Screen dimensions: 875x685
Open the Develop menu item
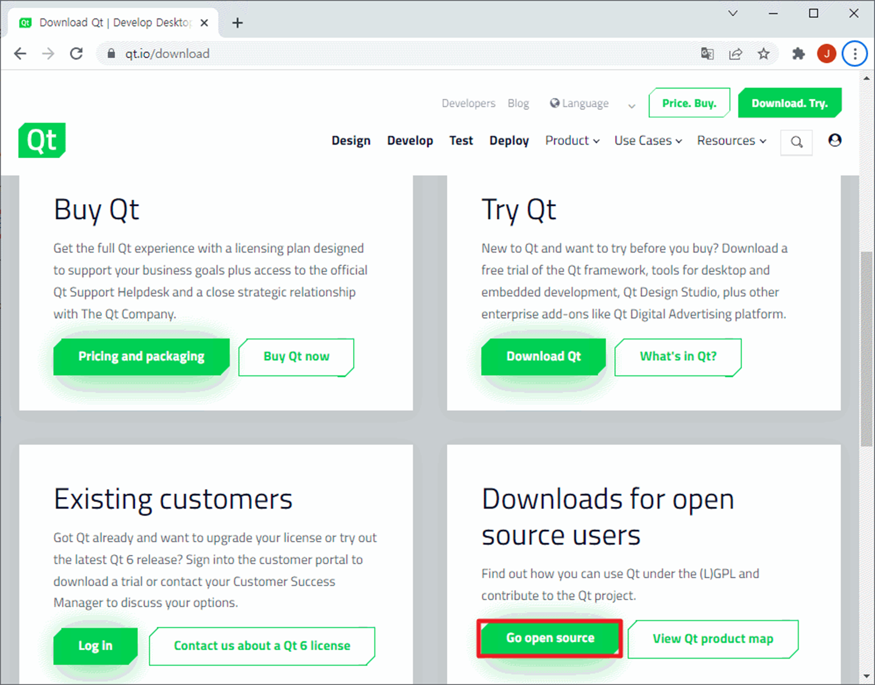[x=410, y=140]
